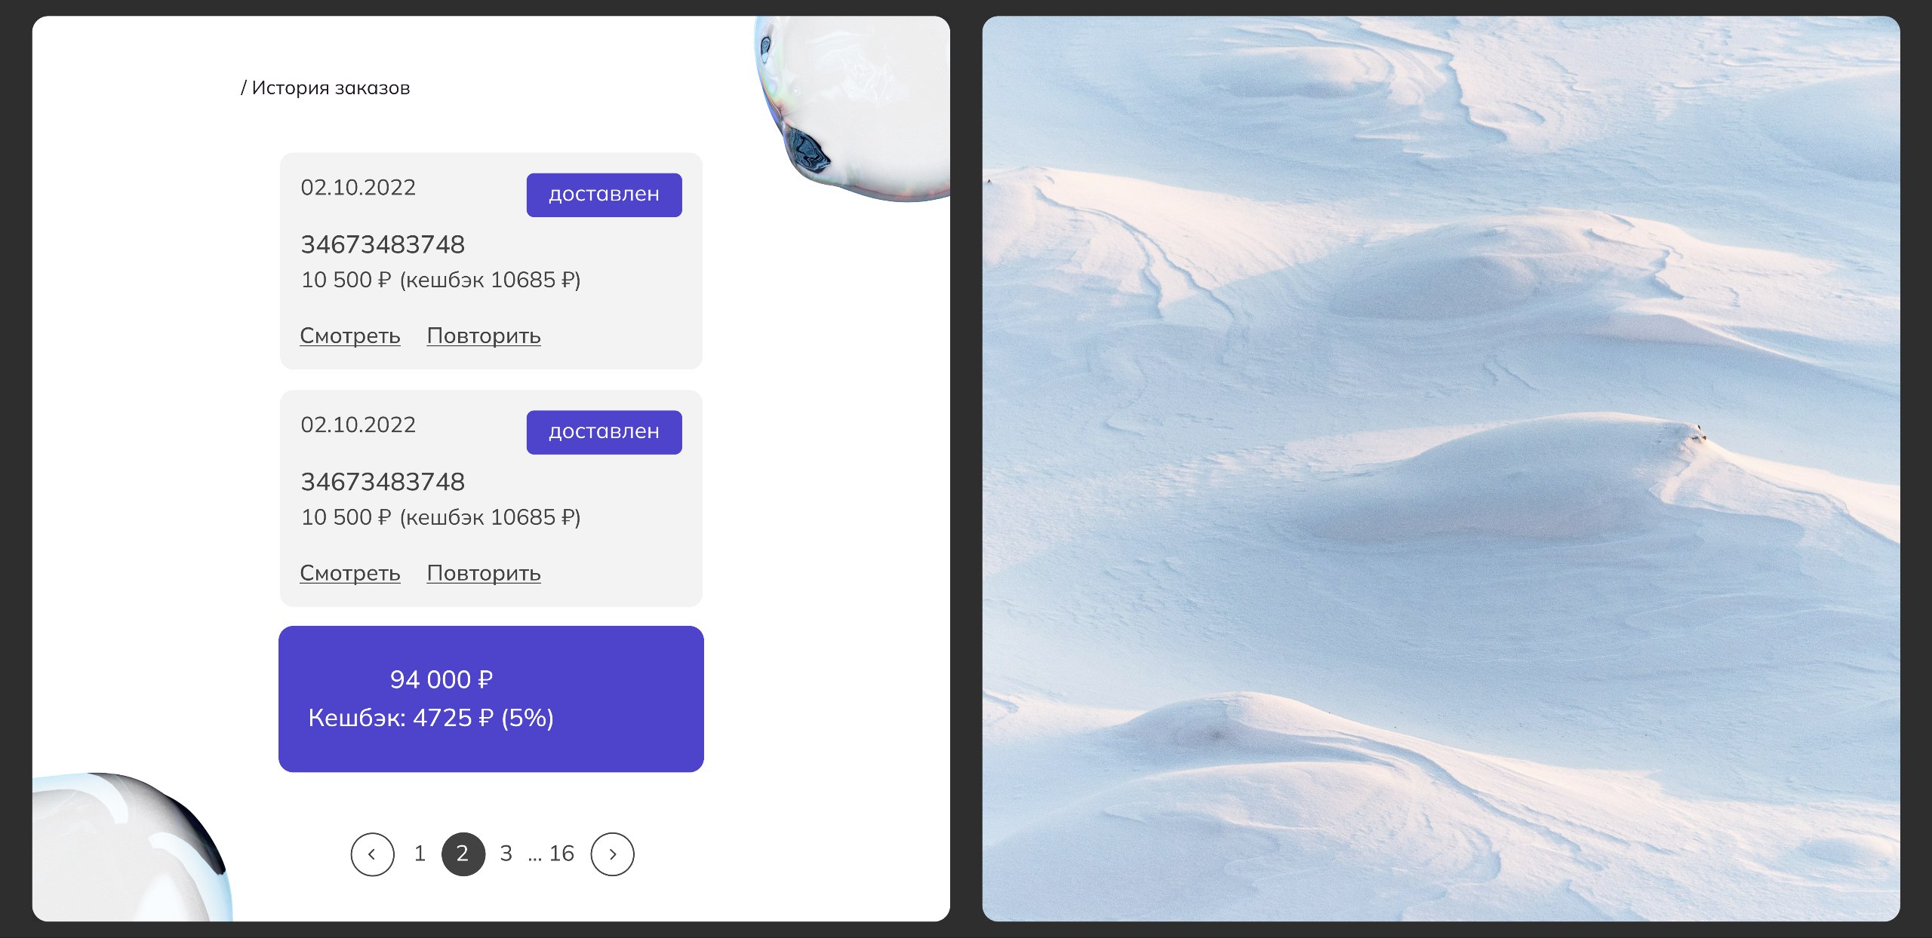Open page 1 in pagination

click(x=420, y=854)
